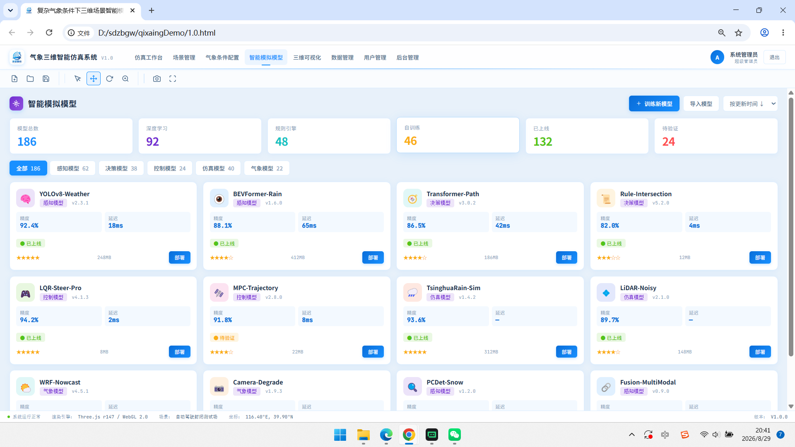795x447 pixels.
Task: Click the user avatar A icon
Action: [717, 58]
